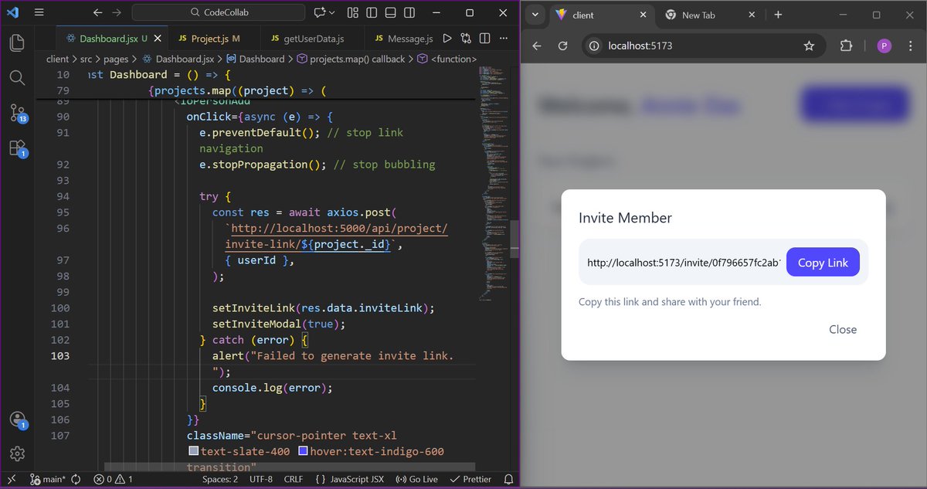
Task: Expand the 'Dashboard' symbol breadcrumb
Action: [255, 59]
